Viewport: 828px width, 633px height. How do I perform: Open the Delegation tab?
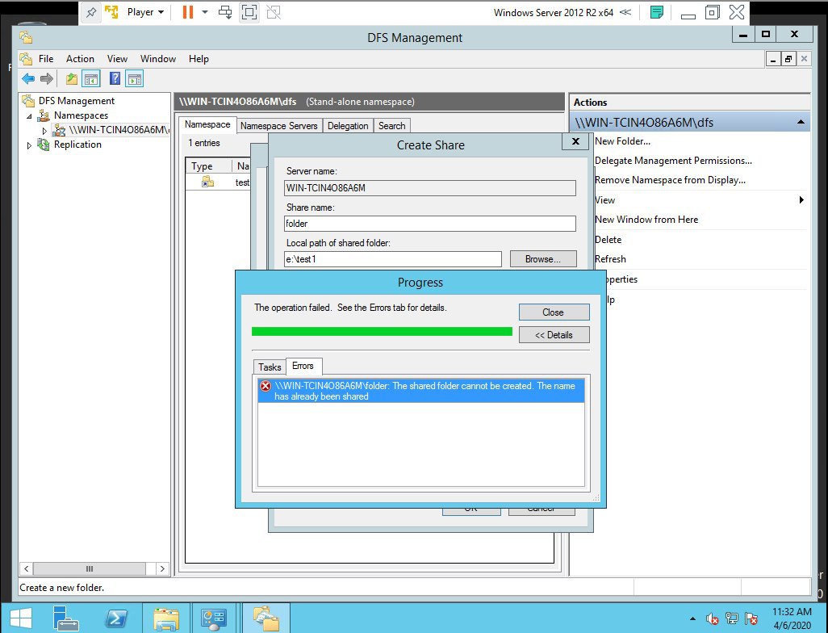click(348, 126)
